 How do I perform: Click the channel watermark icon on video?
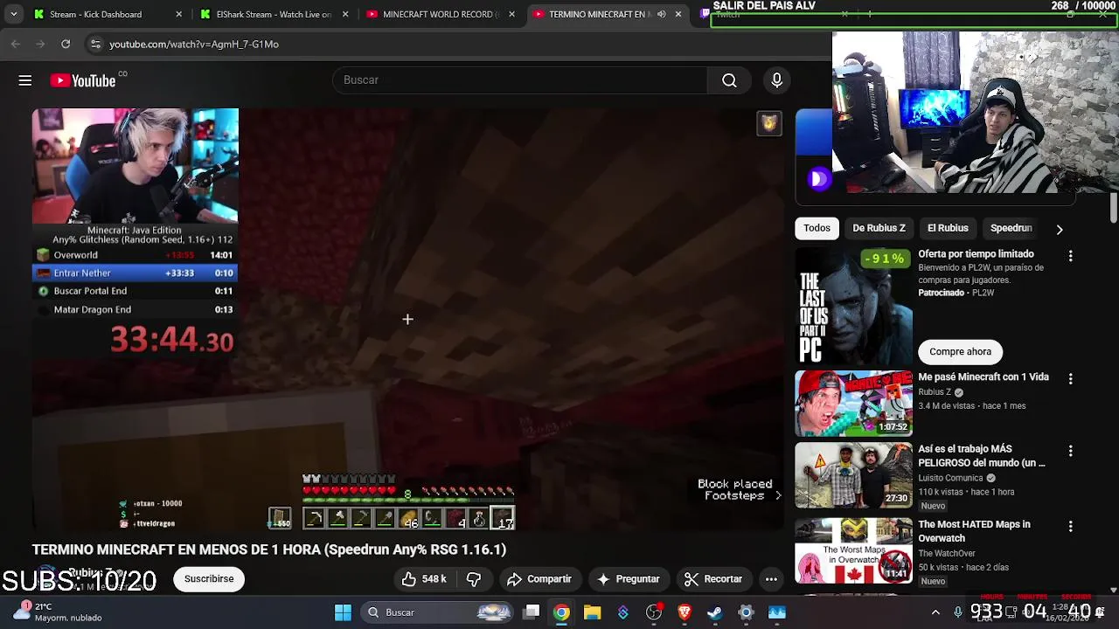(x=768, y=123)
